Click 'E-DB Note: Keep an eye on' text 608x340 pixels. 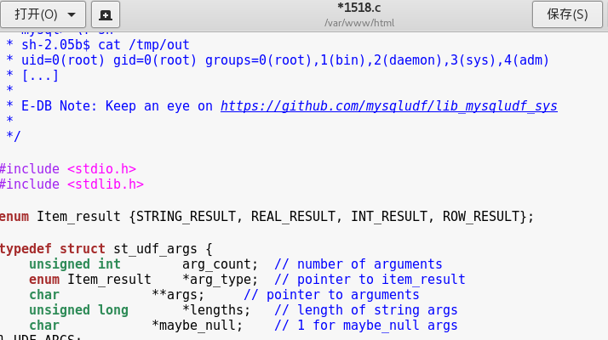[x=118, y=106]
